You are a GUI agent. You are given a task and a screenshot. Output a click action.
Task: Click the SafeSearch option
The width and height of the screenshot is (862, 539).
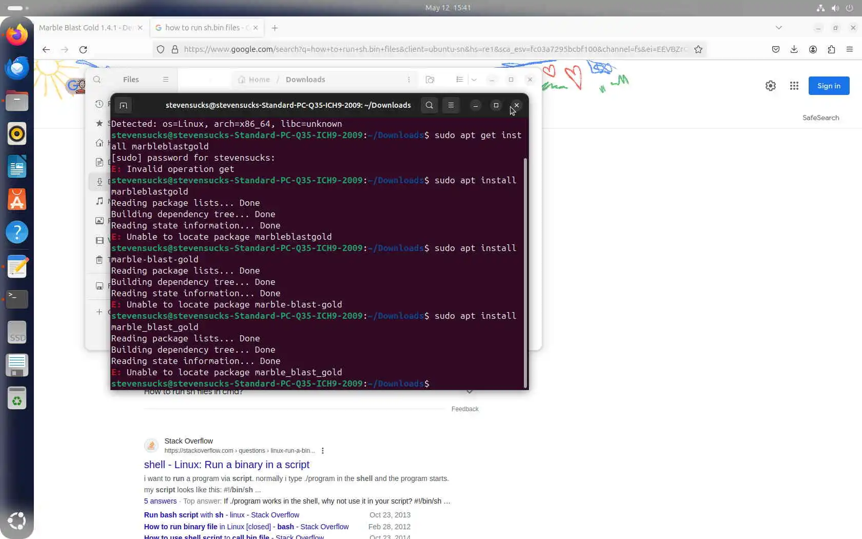click(821, 118)
